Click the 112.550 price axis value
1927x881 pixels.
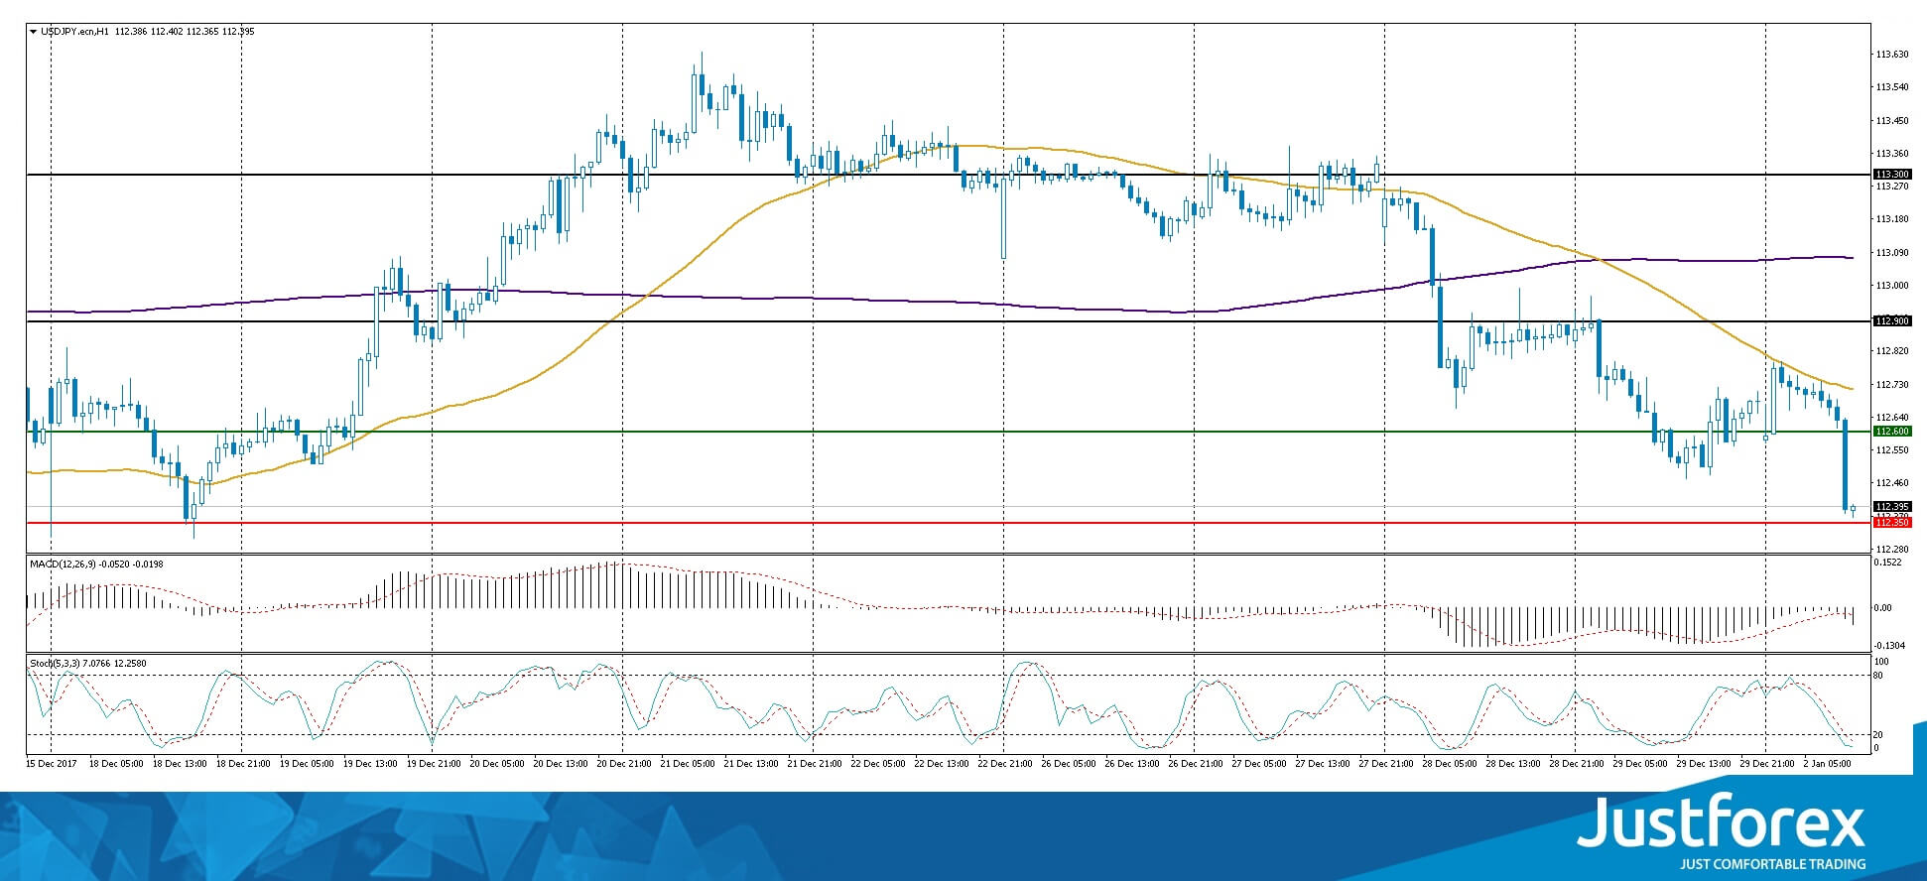click(x=1892, y=450)
